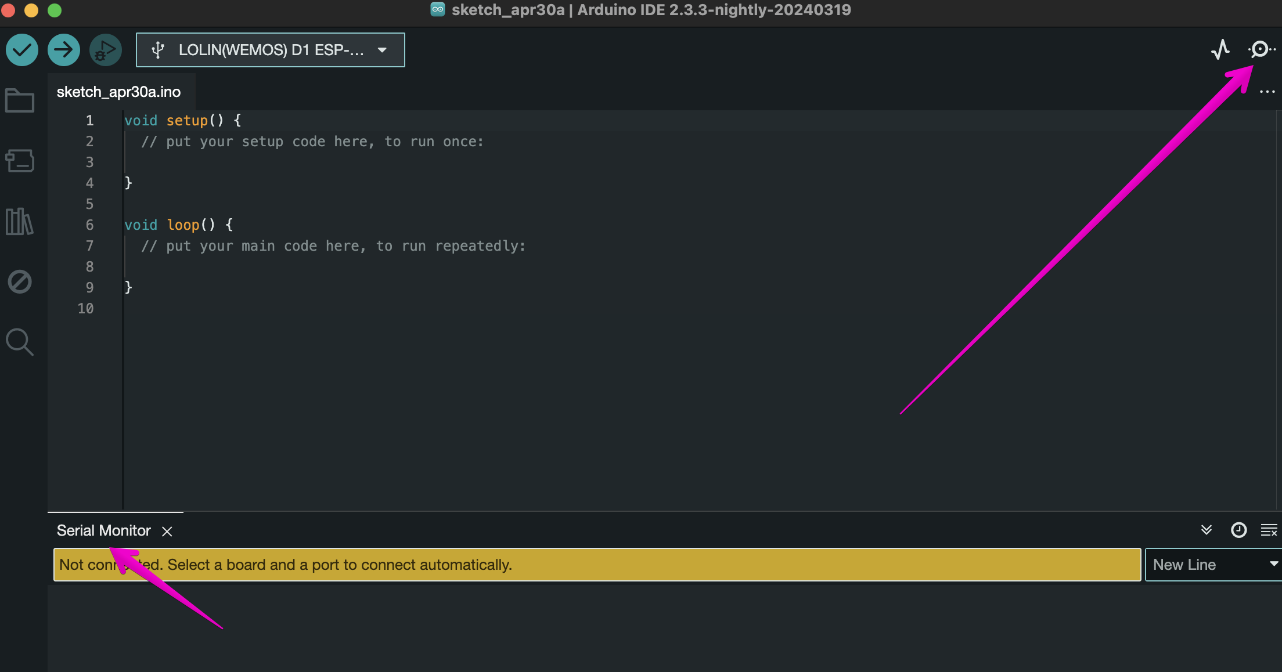Close the Serial Monitor tab

pos(167,531)
